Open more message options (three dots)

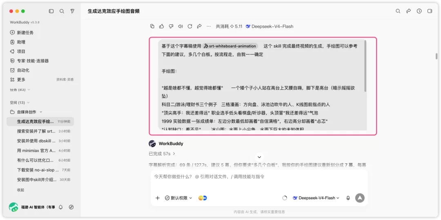pos(209,26)
